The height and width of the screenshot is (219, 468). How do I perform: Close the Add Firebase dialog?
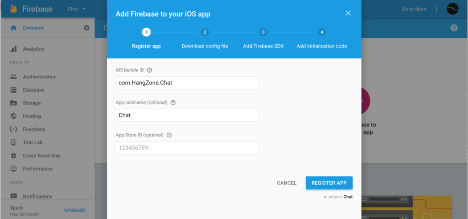click(348, 13)
